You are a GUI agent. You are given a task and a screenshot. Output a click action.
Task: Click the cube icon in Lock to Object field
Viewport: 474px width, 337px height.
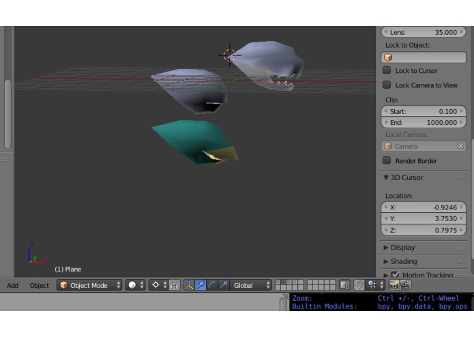388,57
